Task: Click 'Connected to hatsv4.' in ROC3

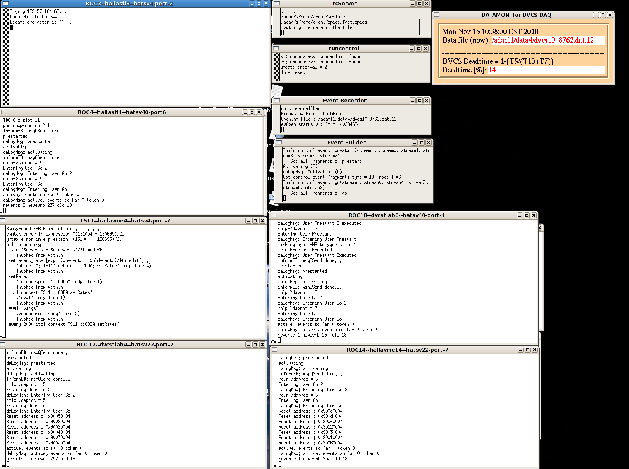Action: pos(35,17)
